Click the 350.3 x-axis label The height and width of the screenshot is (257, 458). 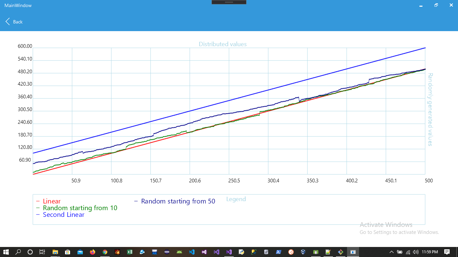(x=312, y=181)
